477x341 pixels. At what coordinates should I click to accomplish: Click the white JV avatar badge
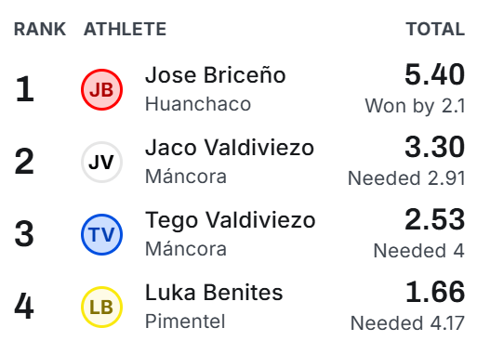[101, 162]
